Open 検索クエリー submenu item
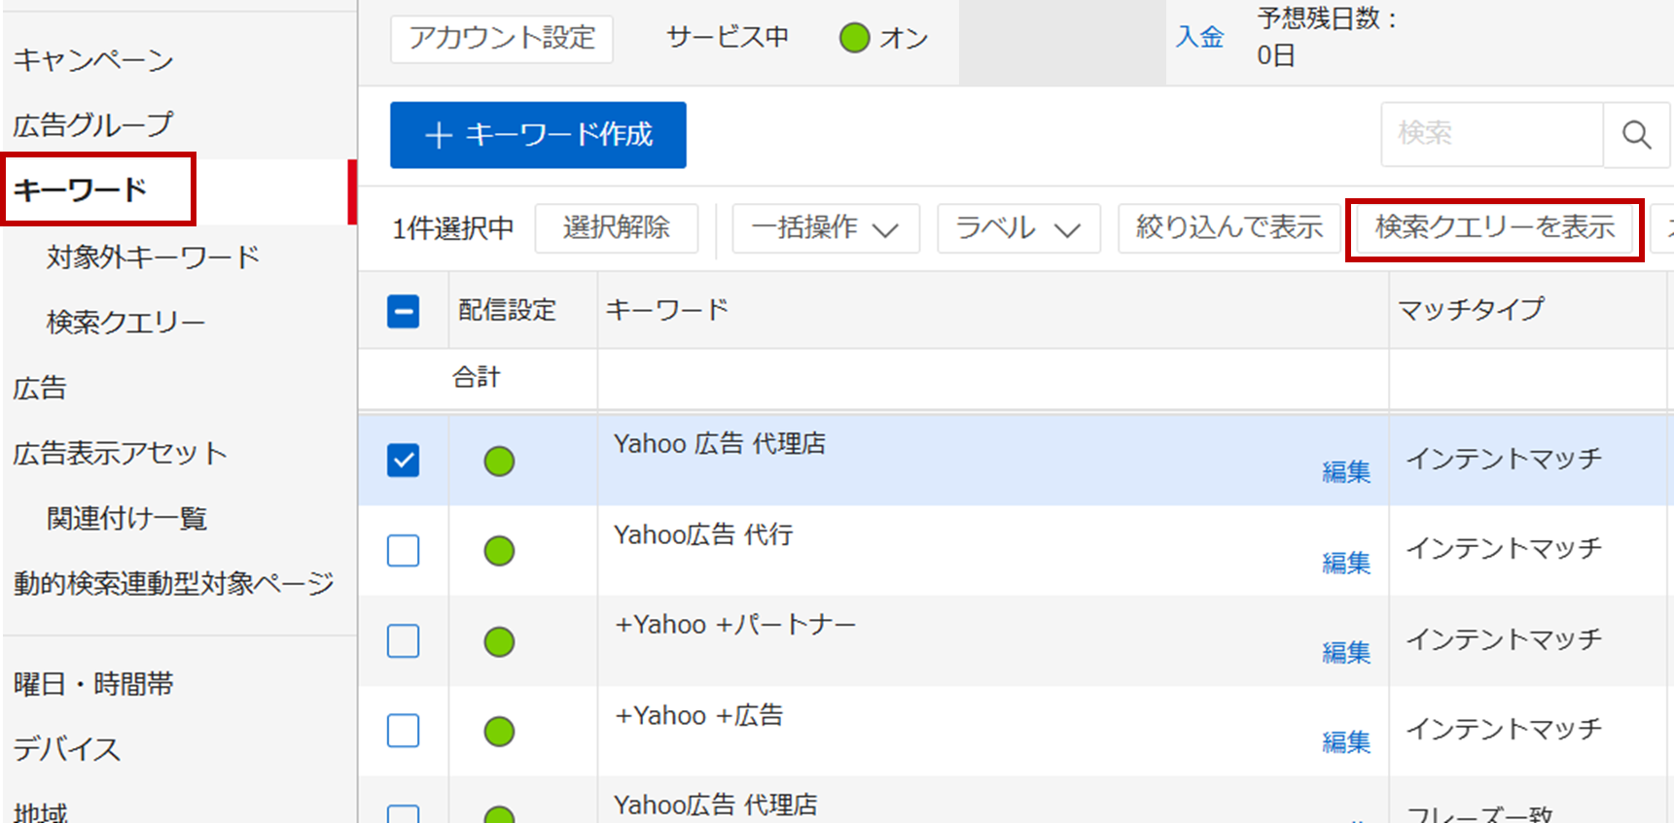 pyautogui.click(x=125, y=322)
